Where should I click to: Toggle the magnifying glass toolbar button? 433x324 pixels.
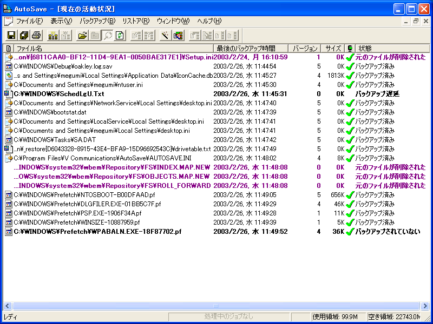(107, 35)
